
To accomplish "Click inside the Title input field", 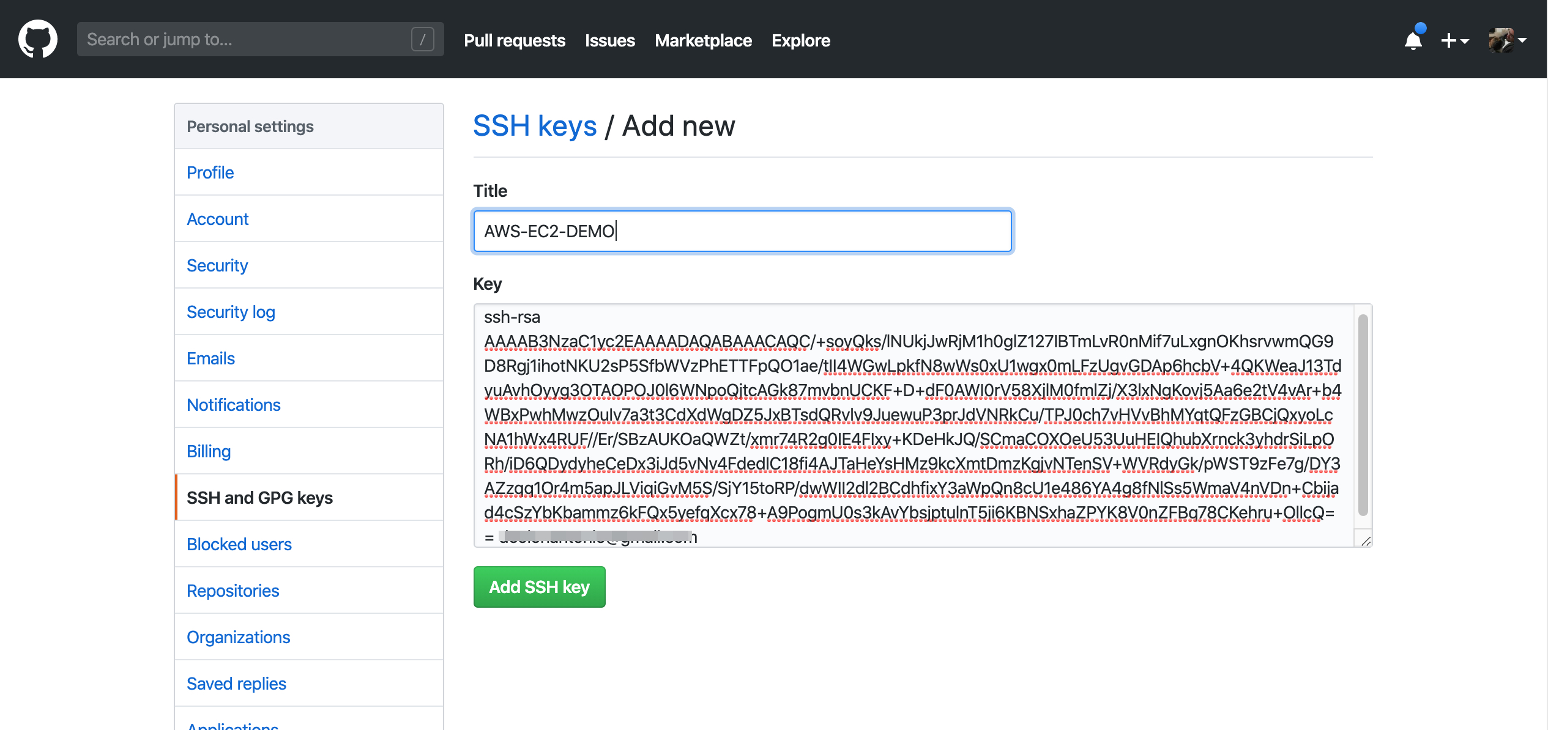I will 742,231.
